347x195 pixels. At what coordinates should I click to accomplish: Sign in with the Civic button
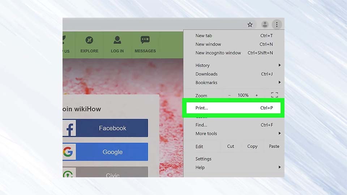105,172
